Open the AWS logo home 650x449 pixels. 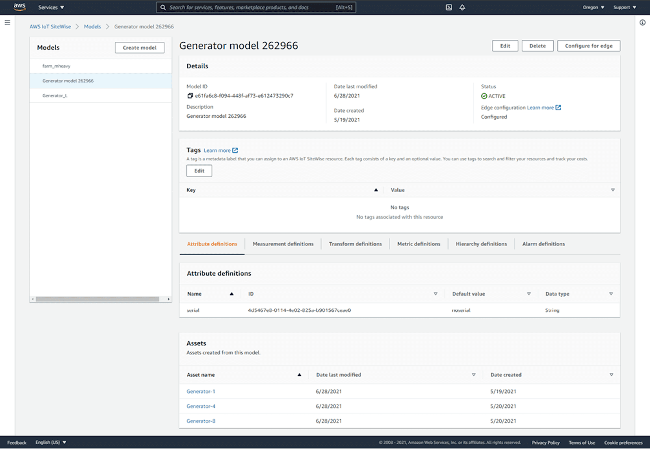coord(19,7)
